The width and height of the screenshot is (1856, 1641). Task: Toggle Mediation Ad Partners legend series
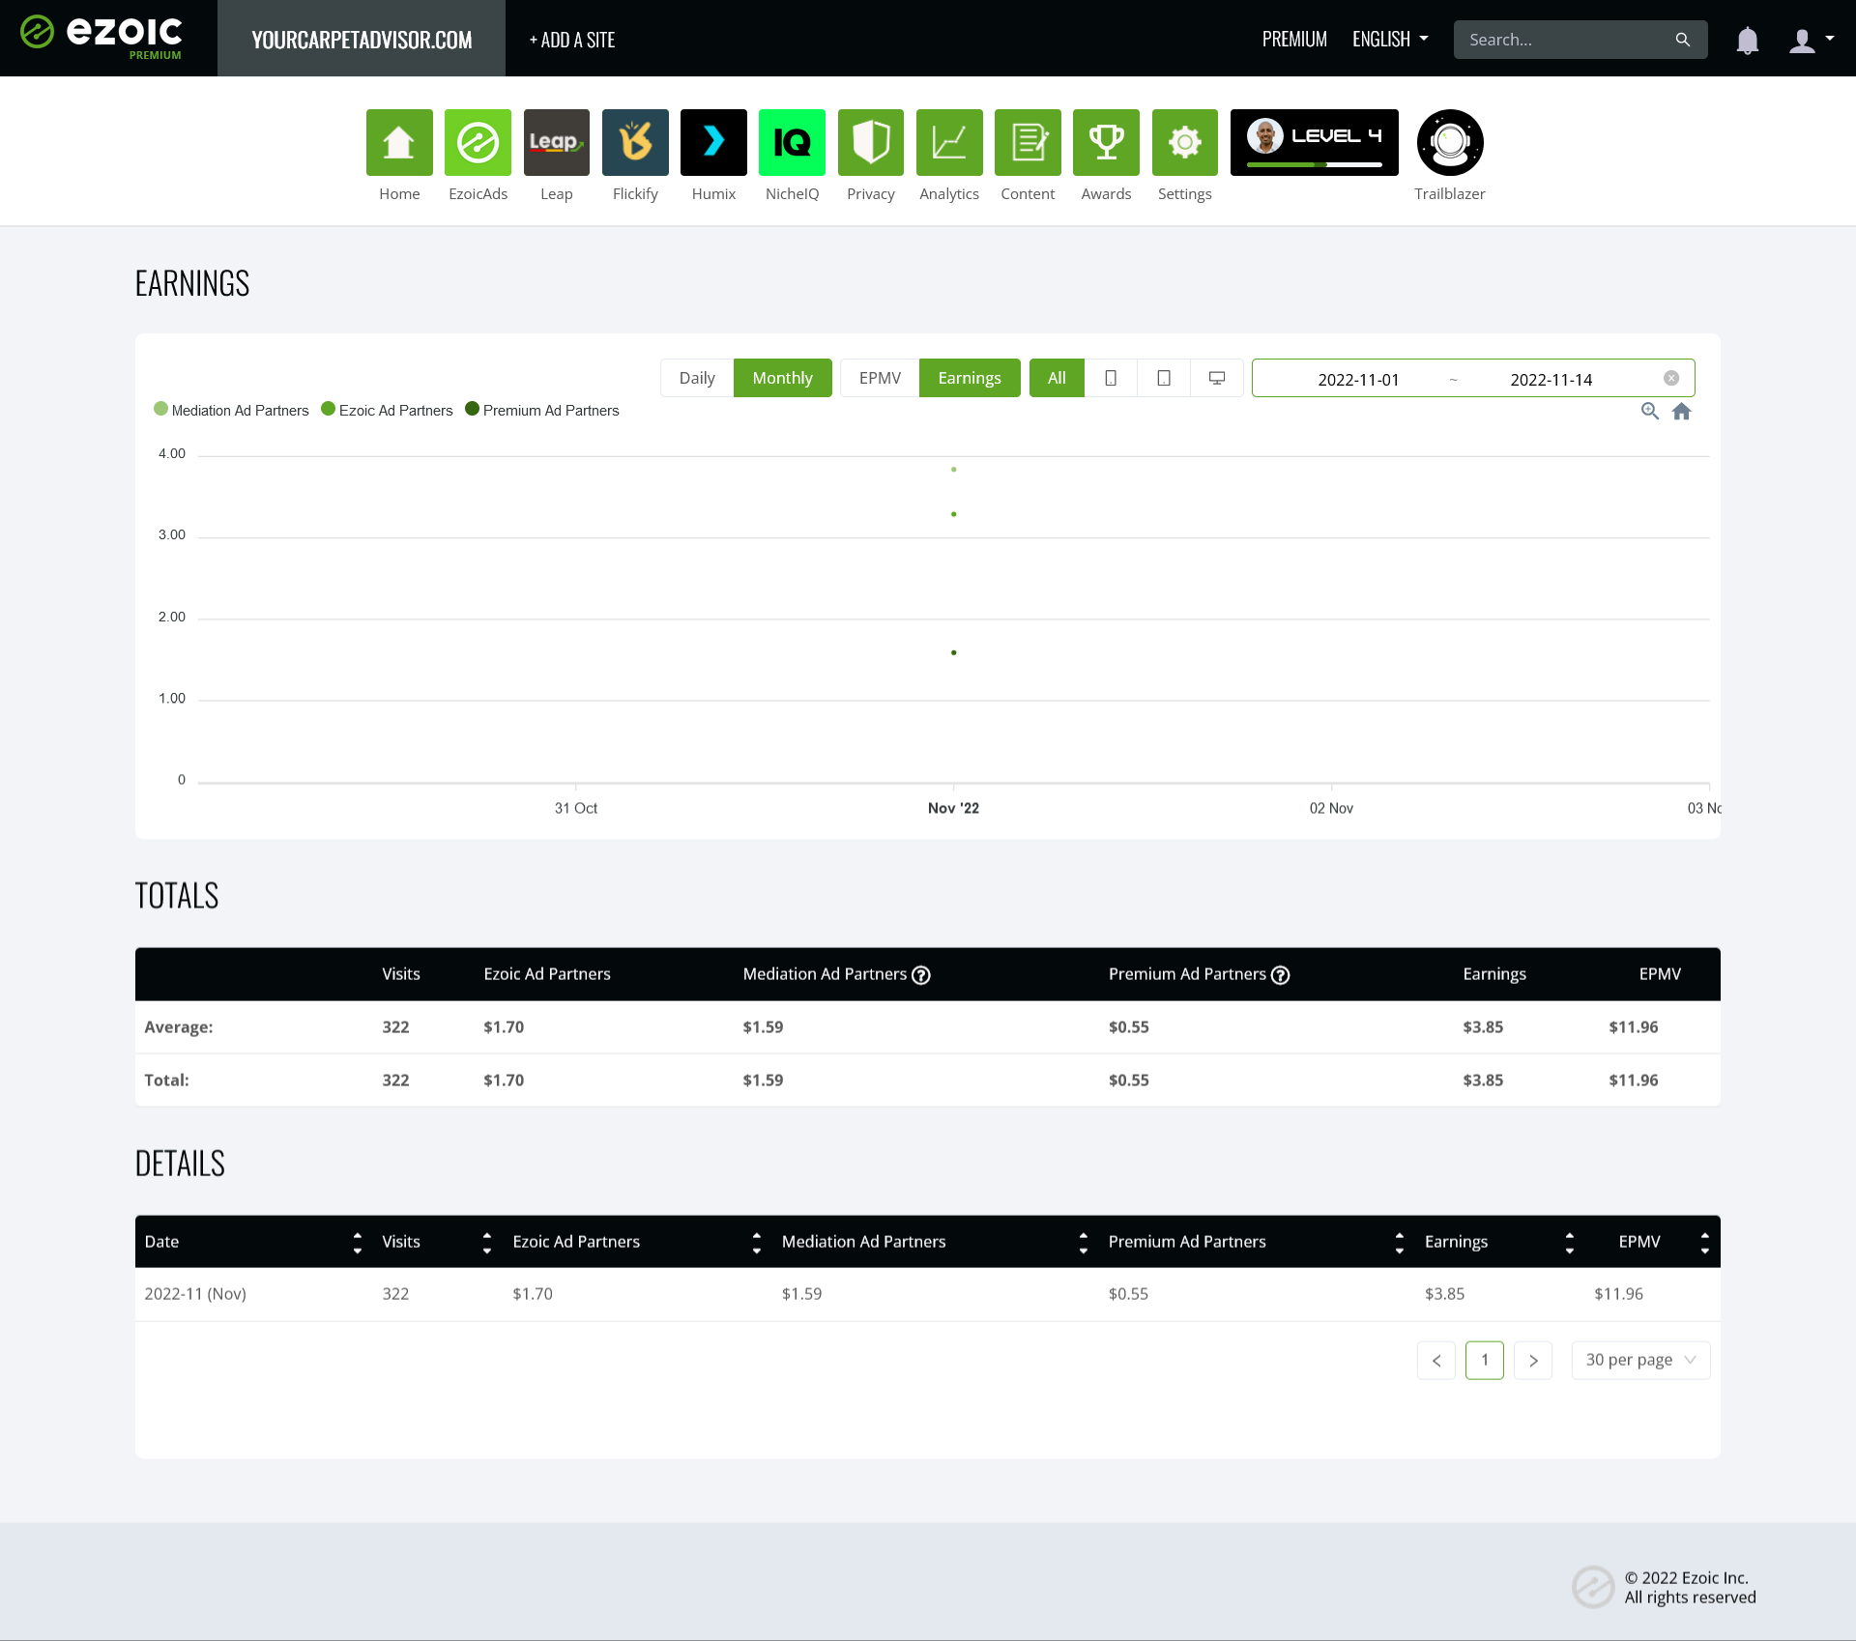(231, 410)
